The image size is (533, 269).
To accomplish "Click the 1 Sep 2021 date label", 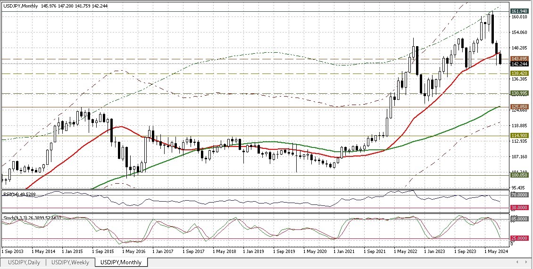I will coord(375,252).
